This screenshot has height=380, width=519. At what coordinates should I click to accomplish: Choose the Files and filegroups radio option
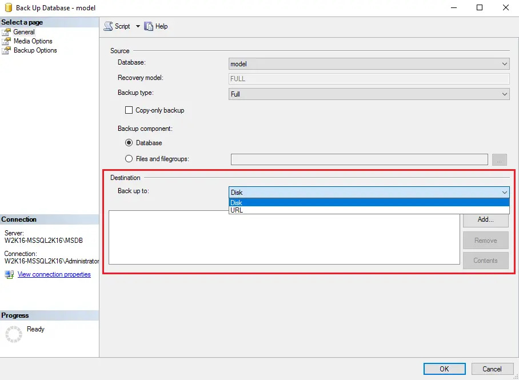click(x=129, y=159)
